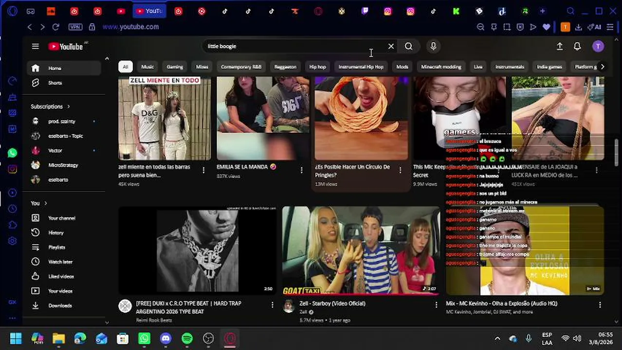The height and width of the screenshot is (350, 622).
Task: Open options for the Pringles circle video
Action: click(400, 170)
